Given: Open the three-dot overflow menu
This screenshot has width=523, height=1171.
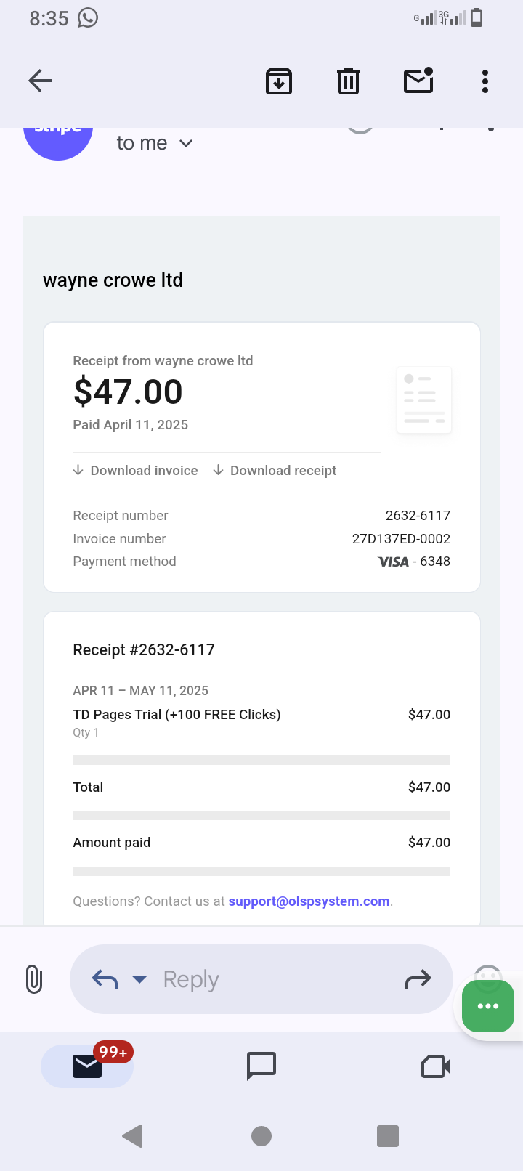Looking at the screenshot, I should pos(485,81).
